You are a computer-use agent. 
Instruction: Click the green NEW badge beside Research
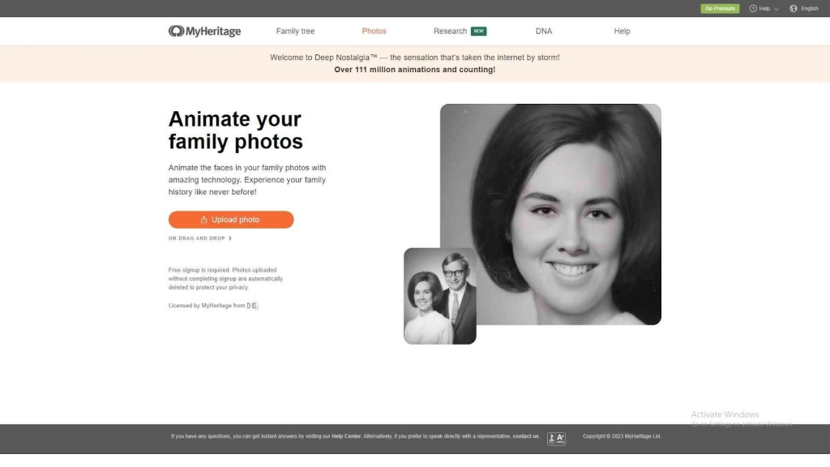(x=479, y=31)
